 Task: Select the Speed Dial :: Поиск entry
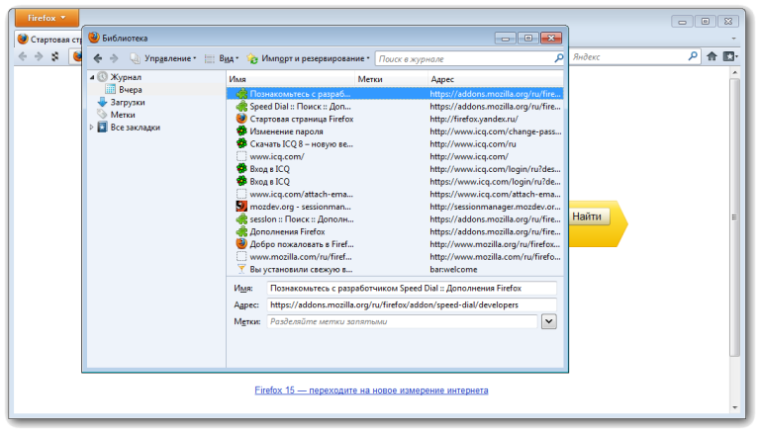tap(395, 106)
